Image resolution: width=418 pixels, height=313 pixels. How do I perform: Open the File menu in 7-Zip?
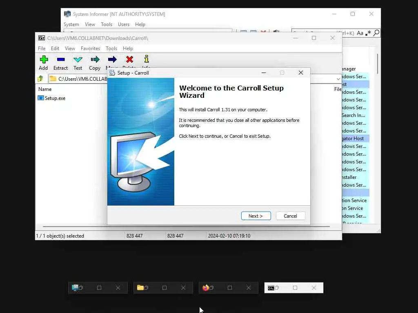[42, 48]
